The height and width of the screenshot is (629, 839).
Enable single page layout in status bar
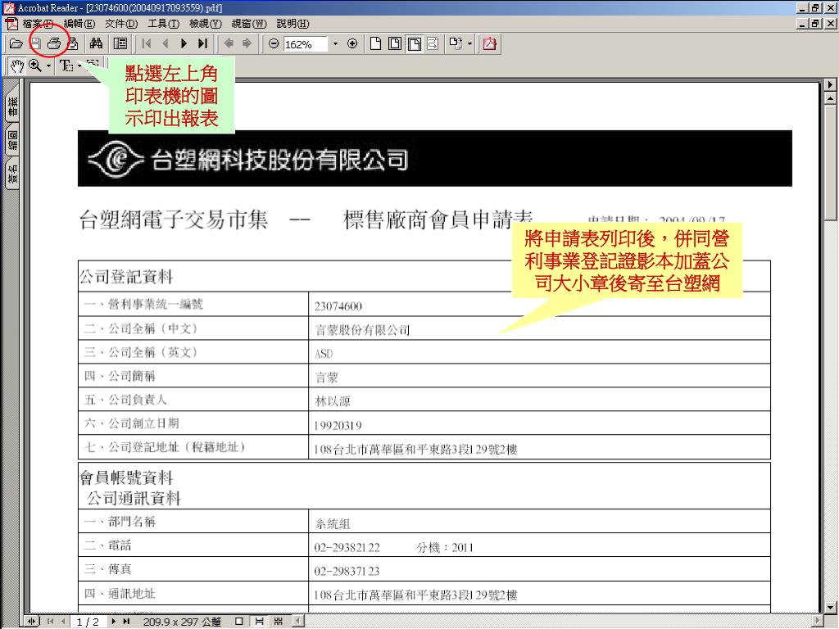pos(239,622)
